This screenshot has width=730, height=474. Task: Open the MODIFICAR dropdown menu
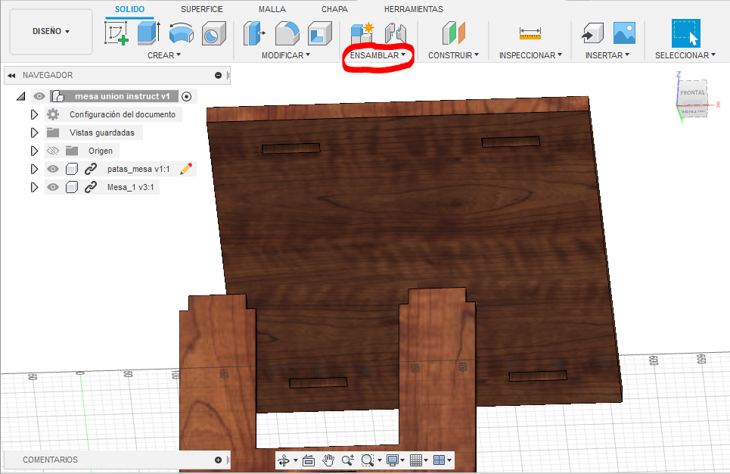click(286, 55)
